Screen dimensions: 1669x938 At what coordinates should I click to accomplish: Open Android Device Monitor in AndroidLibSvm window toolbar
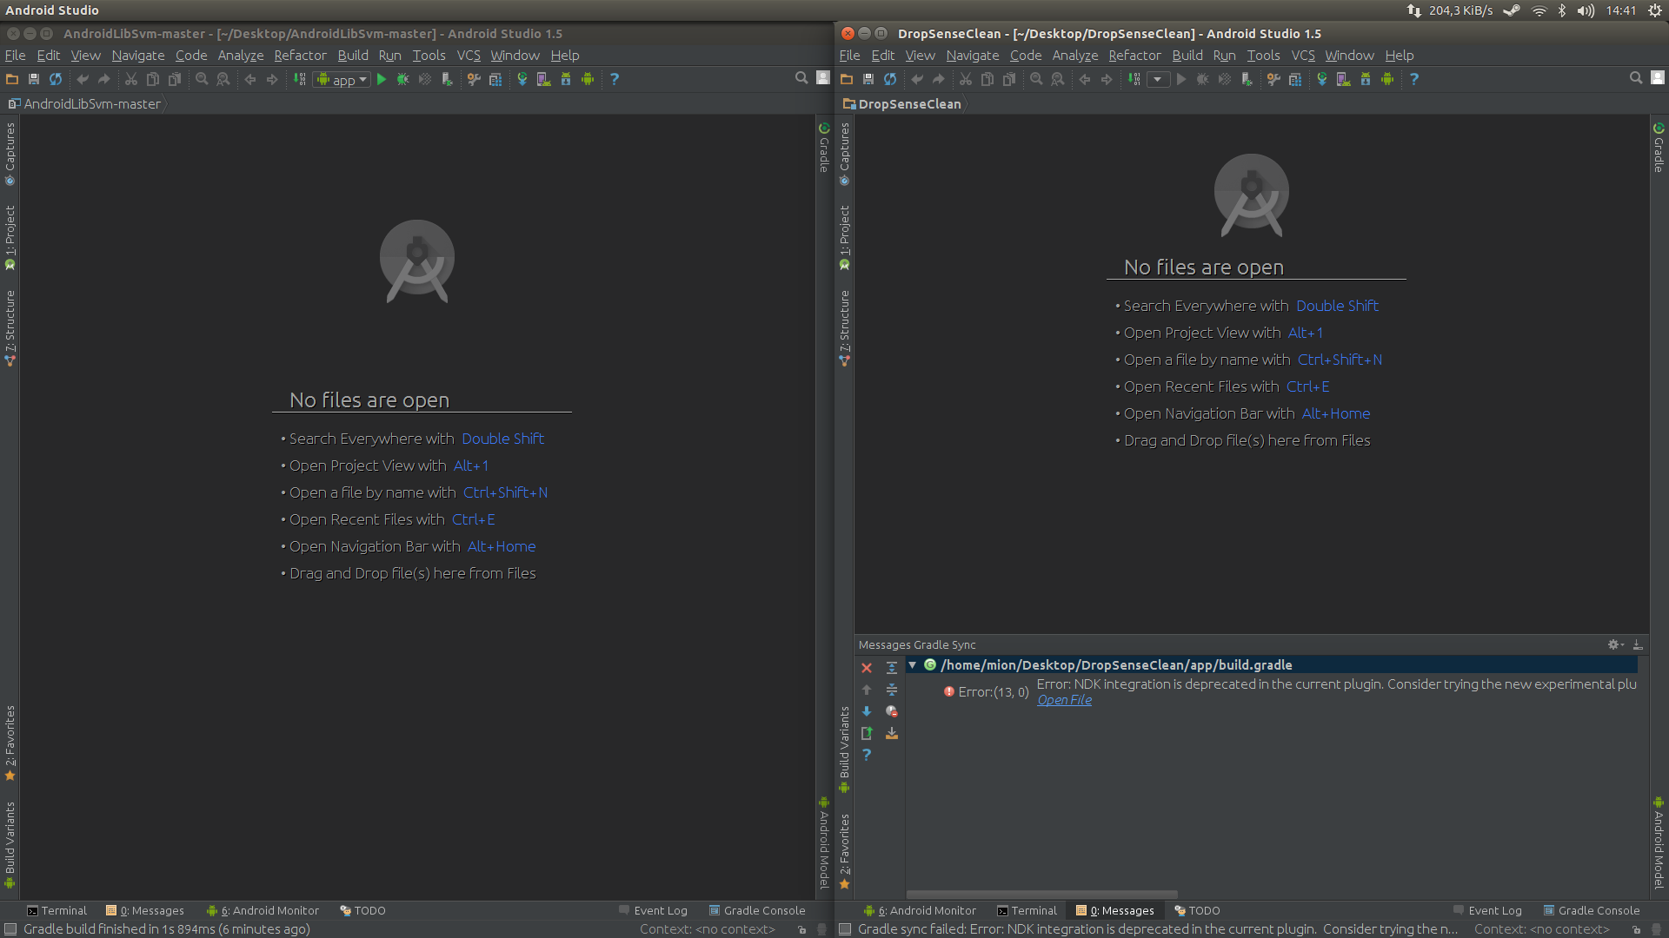[588, 79]
